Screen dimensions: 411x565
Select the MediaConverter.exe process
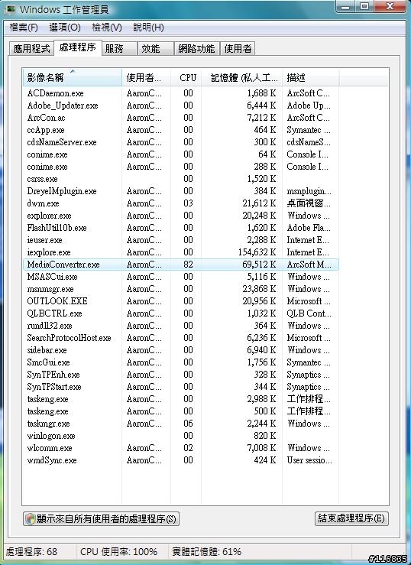click(180, 265)
